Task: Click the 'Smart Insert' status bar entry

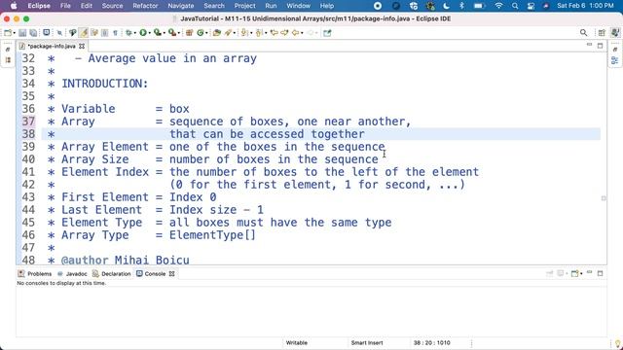Action: coord(367,343)
